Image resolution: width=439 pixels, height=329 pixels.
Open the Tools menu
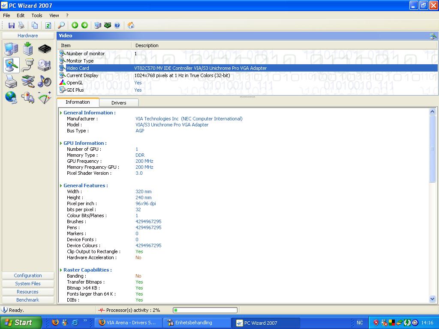coord(37,15)
